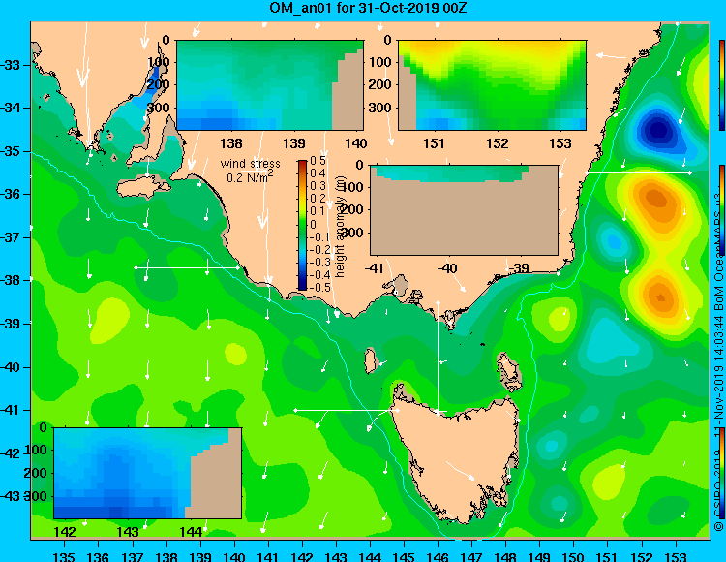Click the white transect line west of Tasmania
This screenshot has height=562, width=726.
347,410
